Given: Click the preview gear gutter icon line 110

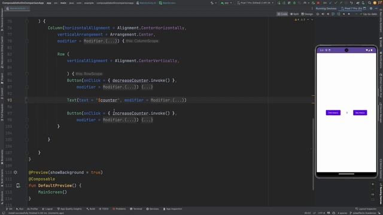Looking at the screenshot, I should [x=16, y=173].
